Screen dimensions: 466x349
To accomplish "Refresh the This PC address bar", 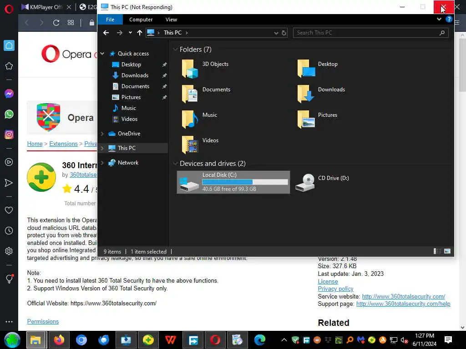I will [284, 33].
